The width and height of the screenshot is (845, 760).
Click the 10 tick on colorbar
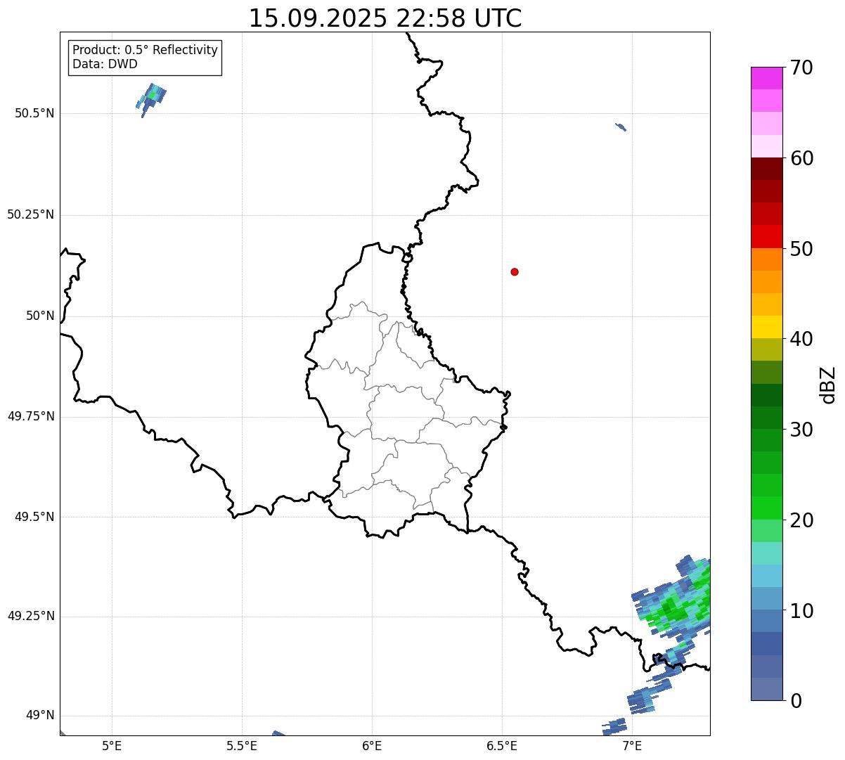tap(801, 611)
